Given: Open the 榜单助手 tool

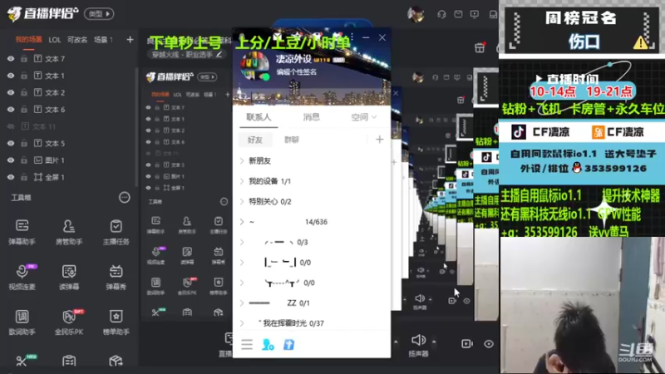Looking at the screenshot, I should click(x=116, y=322).
